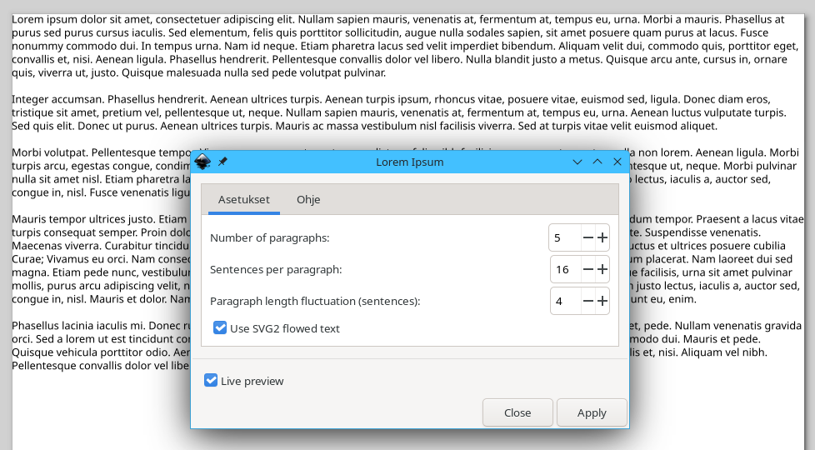The width and height of the screenshot is (815, 450).
Task: Open the Ohje tab
Action: [x=308, y=199]
